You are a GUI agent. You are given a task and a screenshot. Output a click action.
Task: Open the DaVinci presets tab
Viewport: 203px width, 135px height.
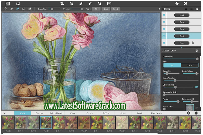click(x=106, y=113)
